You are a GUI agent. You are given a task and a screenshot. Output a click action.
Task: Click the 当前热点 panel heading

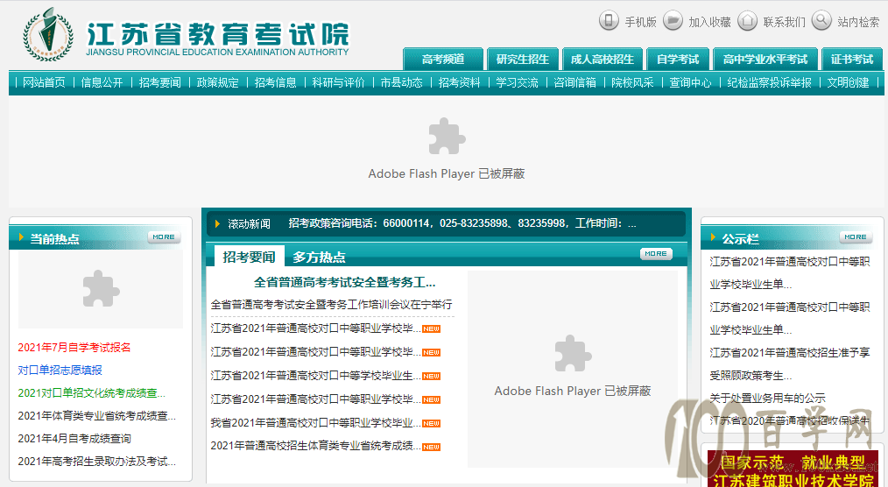coord(54,239)
